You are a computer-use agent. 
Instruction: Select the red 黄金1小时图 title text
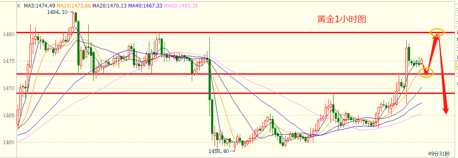coord(342,20)
